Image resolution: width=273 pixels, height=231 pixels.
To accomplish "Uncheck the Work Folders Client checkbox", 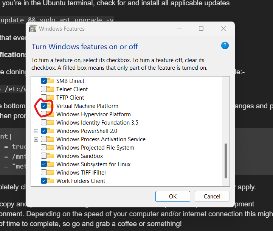I will pyautogui.click(x=44, y=181).
